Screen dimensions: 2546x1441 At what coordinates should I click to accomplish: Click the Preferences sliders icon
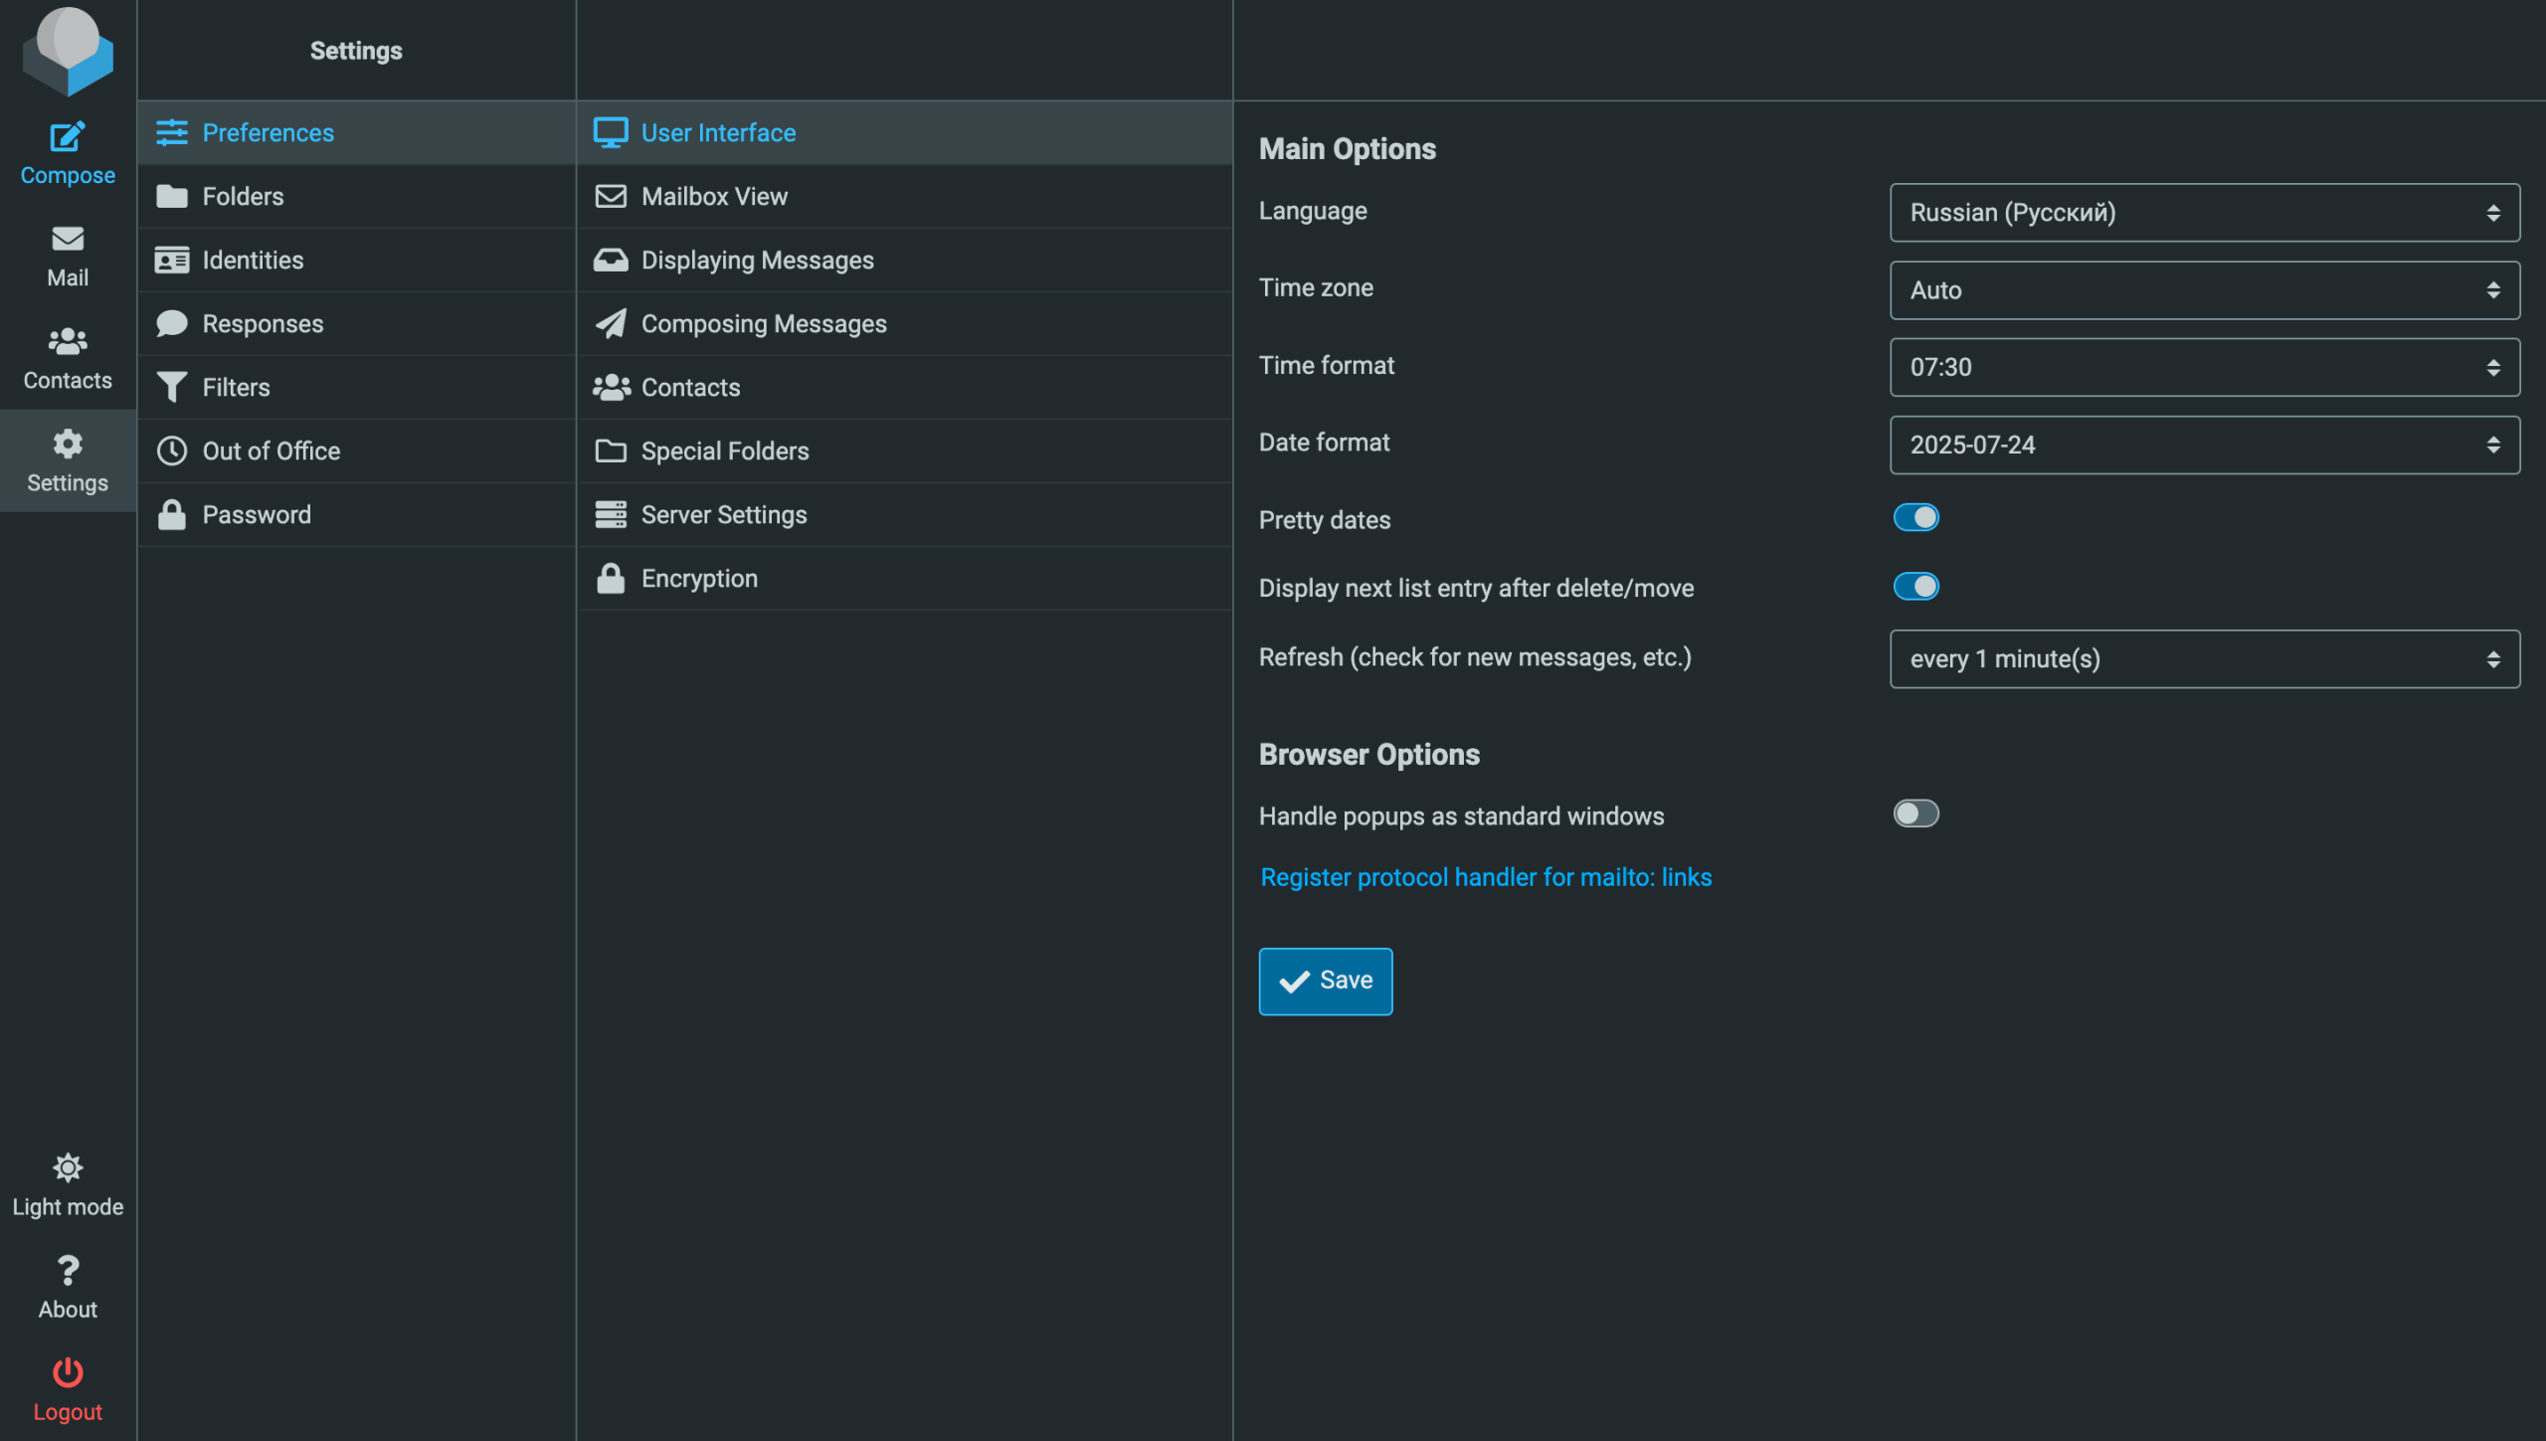[x=172, y=132]
